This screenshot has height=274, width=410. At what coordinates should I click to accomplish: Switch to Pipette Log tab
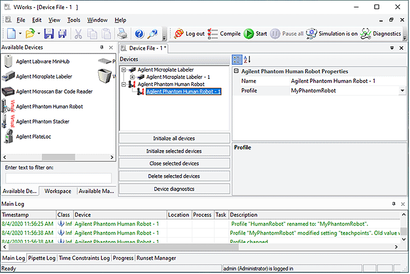[x=42, y=258]
